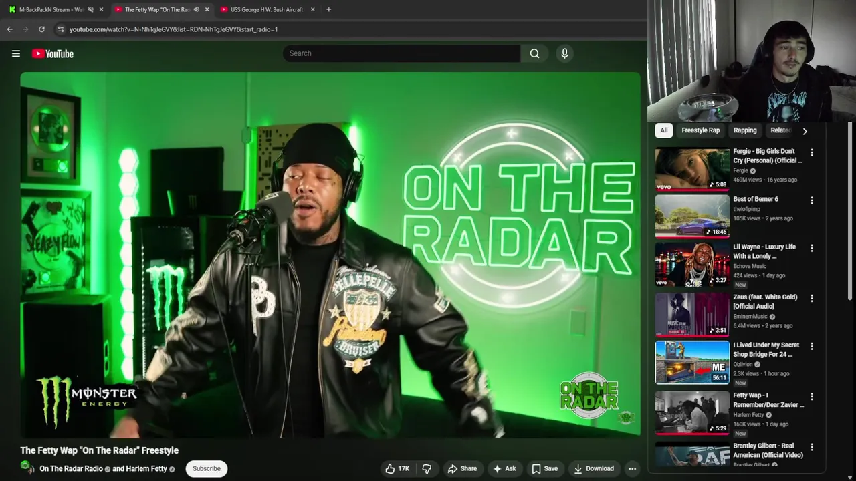This screenshot has height=481, width=856.
Task: Open options for Lil Wayne Luxury Life
Action: pyautogui.click(x=812, y=248)
